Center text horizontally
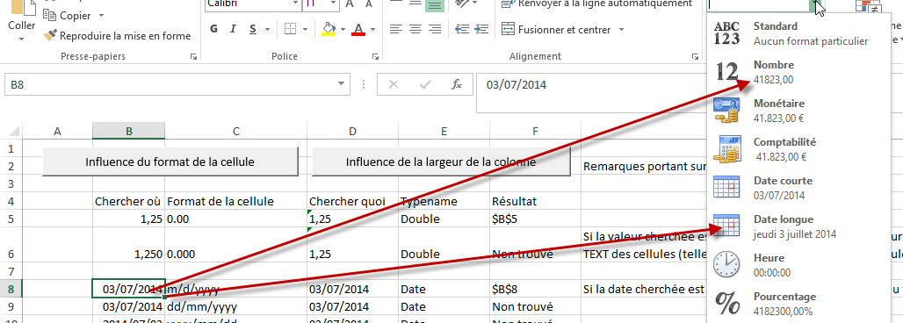The height and width of the screenshot is (323, 903). (x=415, y=29)
